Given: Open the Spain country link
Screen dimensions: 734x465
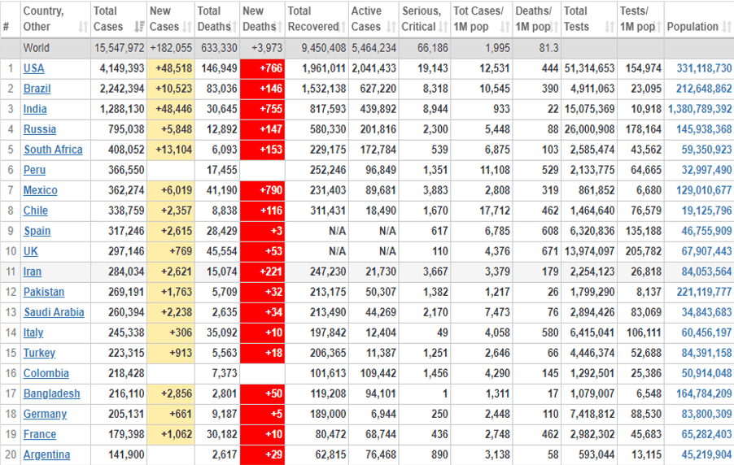Looking at the screenshot, I should pyautogui.click(x=37, y=231).
